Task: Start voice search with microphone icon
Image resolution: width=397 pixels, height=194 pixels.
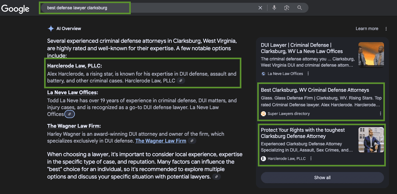Action: 274,8
